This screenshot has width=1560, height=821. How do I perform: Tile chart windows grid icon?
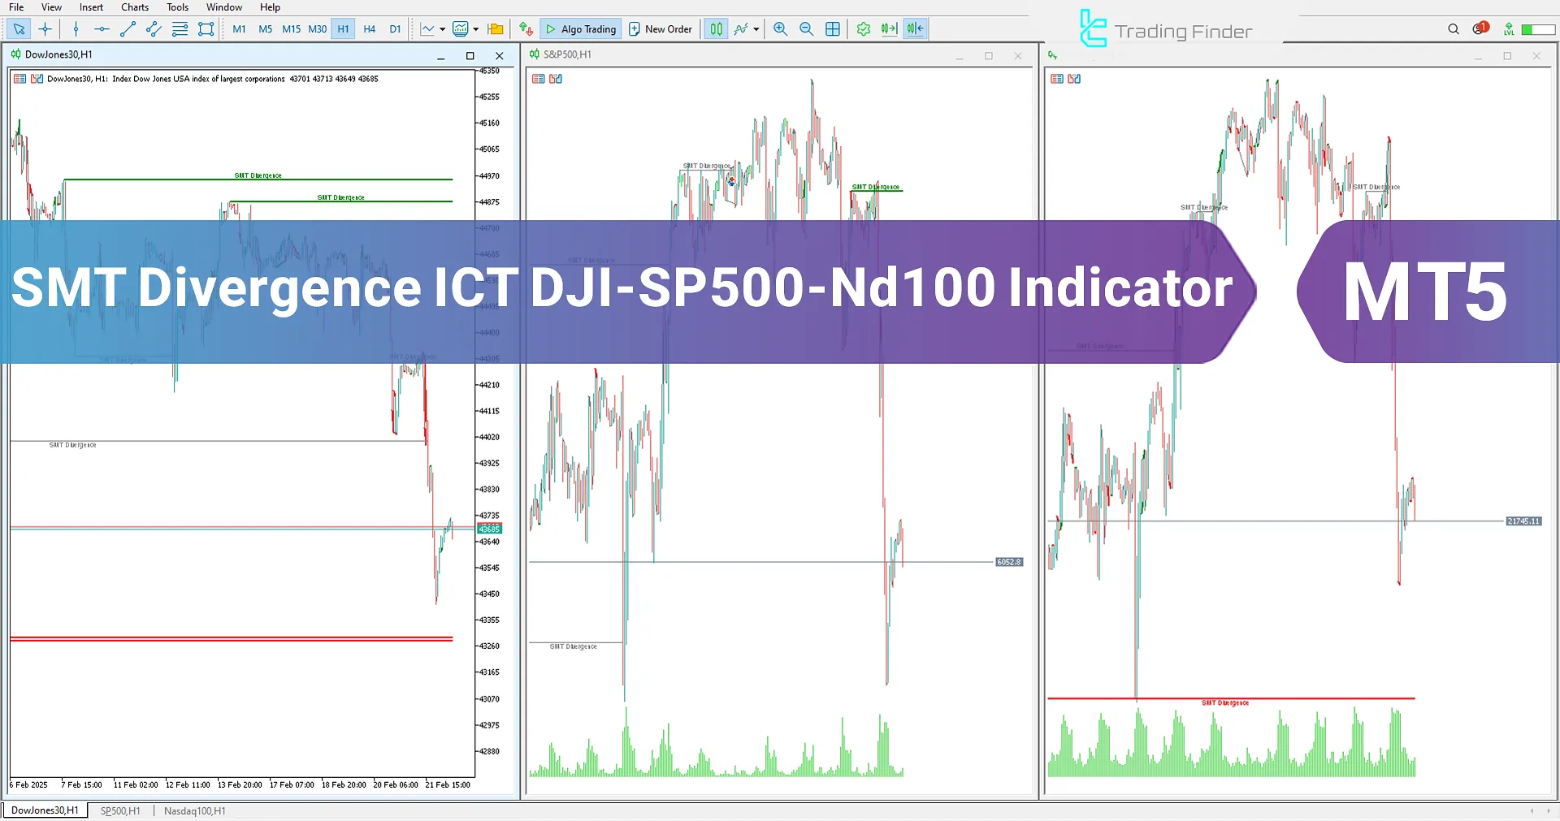coord(833,29)
